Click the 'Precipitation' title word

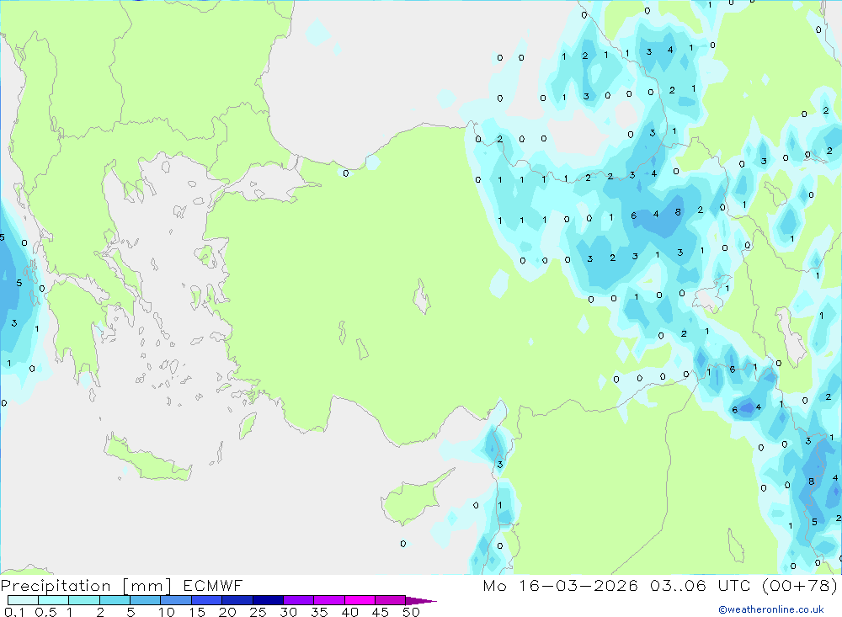pos(56,586)
